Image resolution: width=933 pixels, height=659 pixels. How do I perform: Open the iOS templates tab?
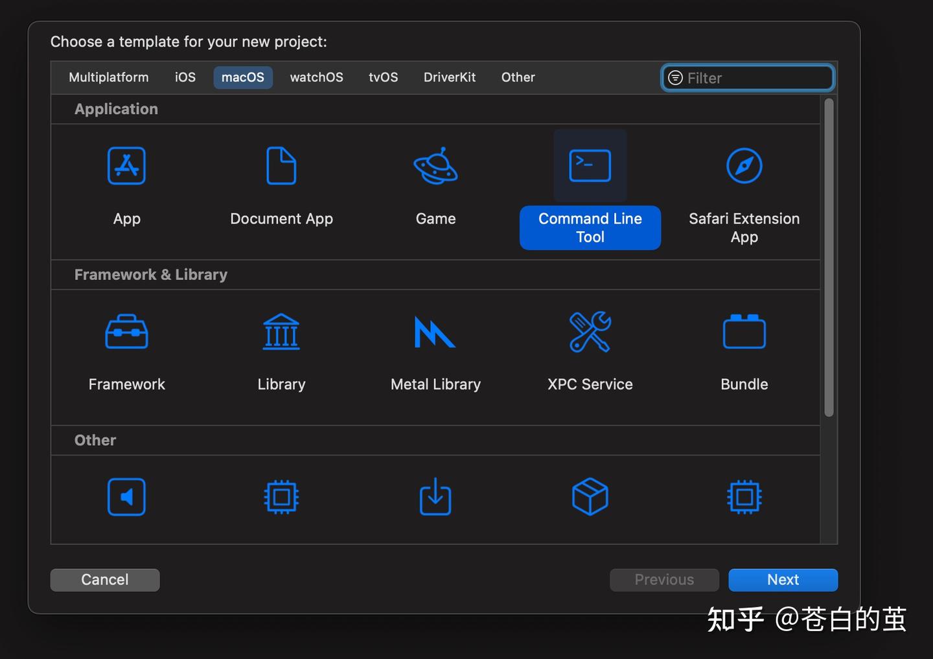185,77
